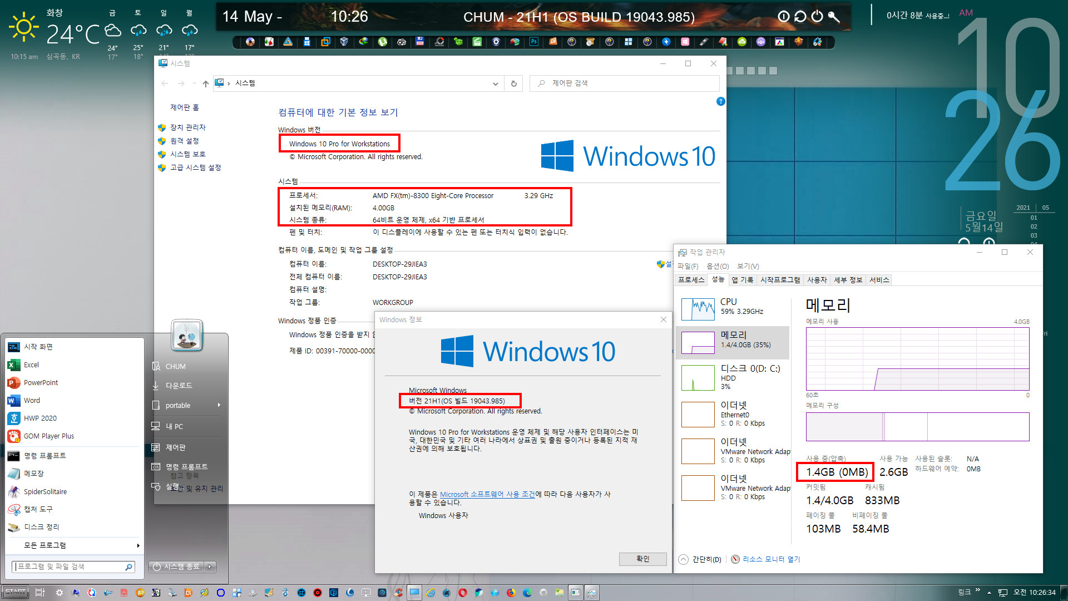Click the 프로그램 및 파일 검색 box

coord(73,566)
